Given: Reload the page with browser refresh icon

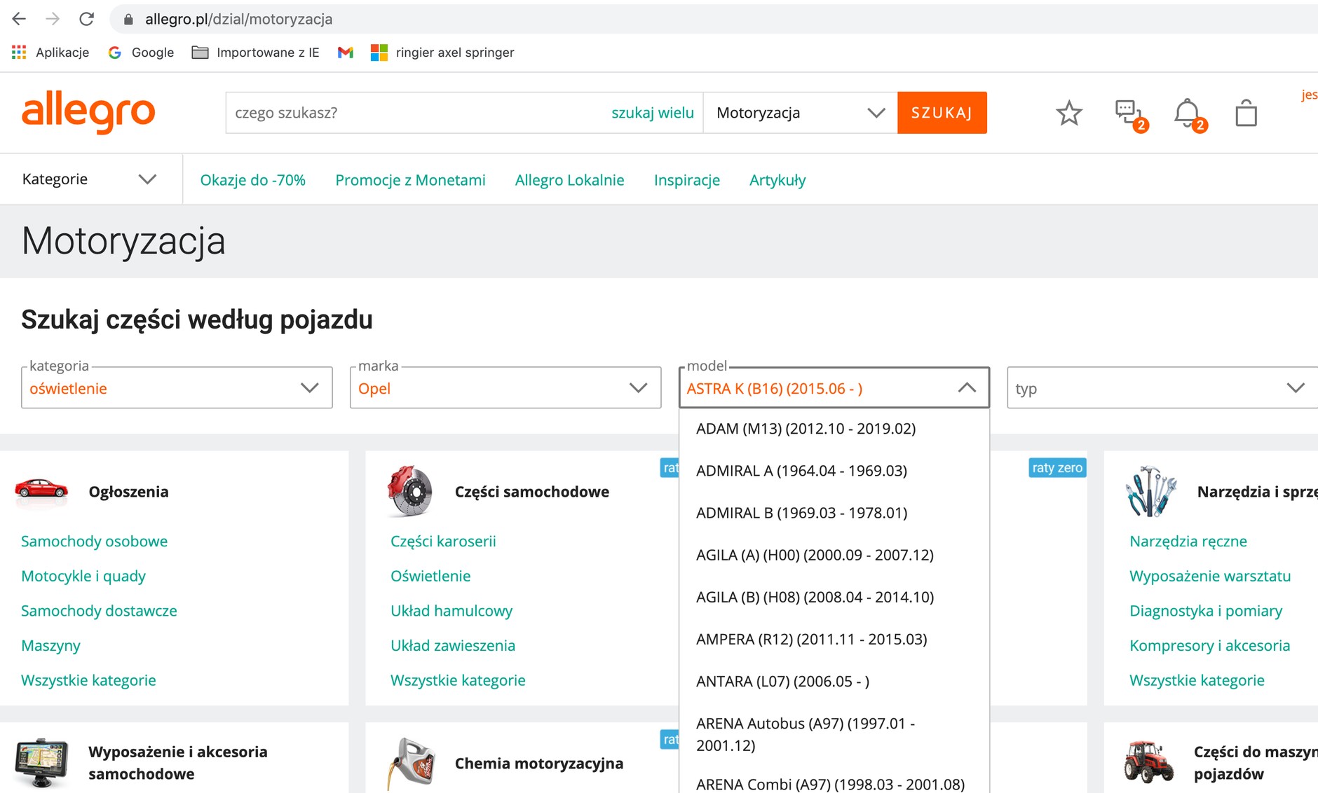Looking at the screenshot, I should (x=86, y=19).
